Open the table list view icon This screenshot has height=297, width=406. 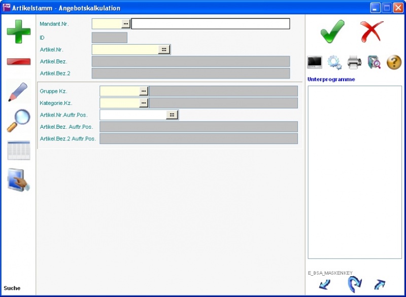pos(18,151)
